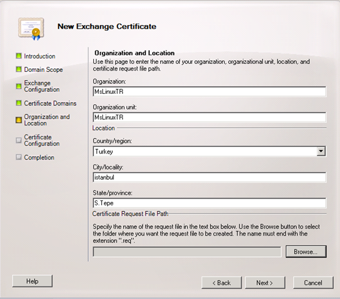Click green Certificate Domains step square

click(19, 103)
